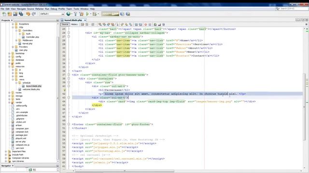This screenshot has height=173, width=309.
Task: Click the Redo toolbar icon
Action: (34, 14)
